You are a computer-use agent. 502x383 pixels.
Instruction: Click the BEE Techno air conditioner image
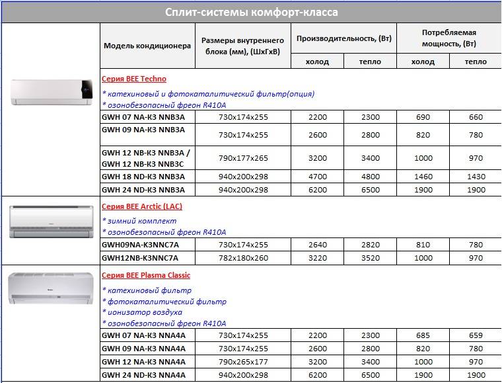pos(52,92)
